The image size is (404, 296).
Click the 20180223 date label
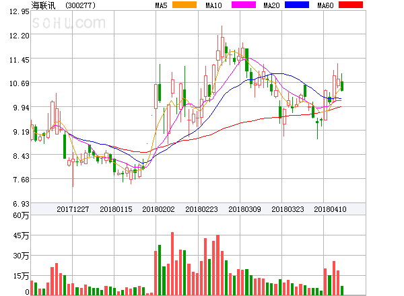(201, 209)
